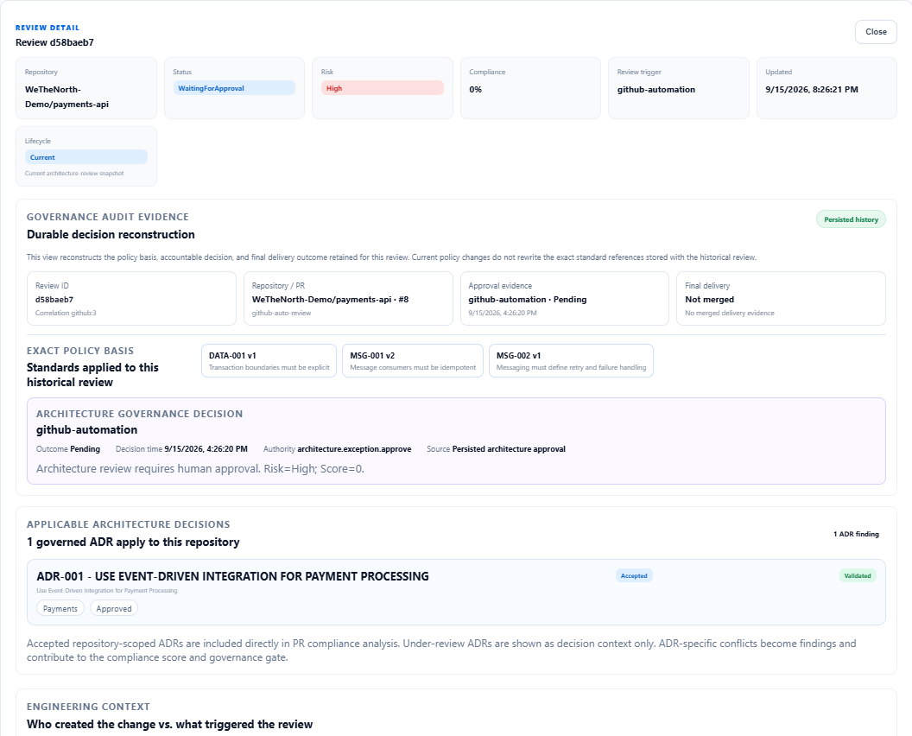Click the 1 ADR finding label
Screen dimensions: 912x736
point(856,534)
